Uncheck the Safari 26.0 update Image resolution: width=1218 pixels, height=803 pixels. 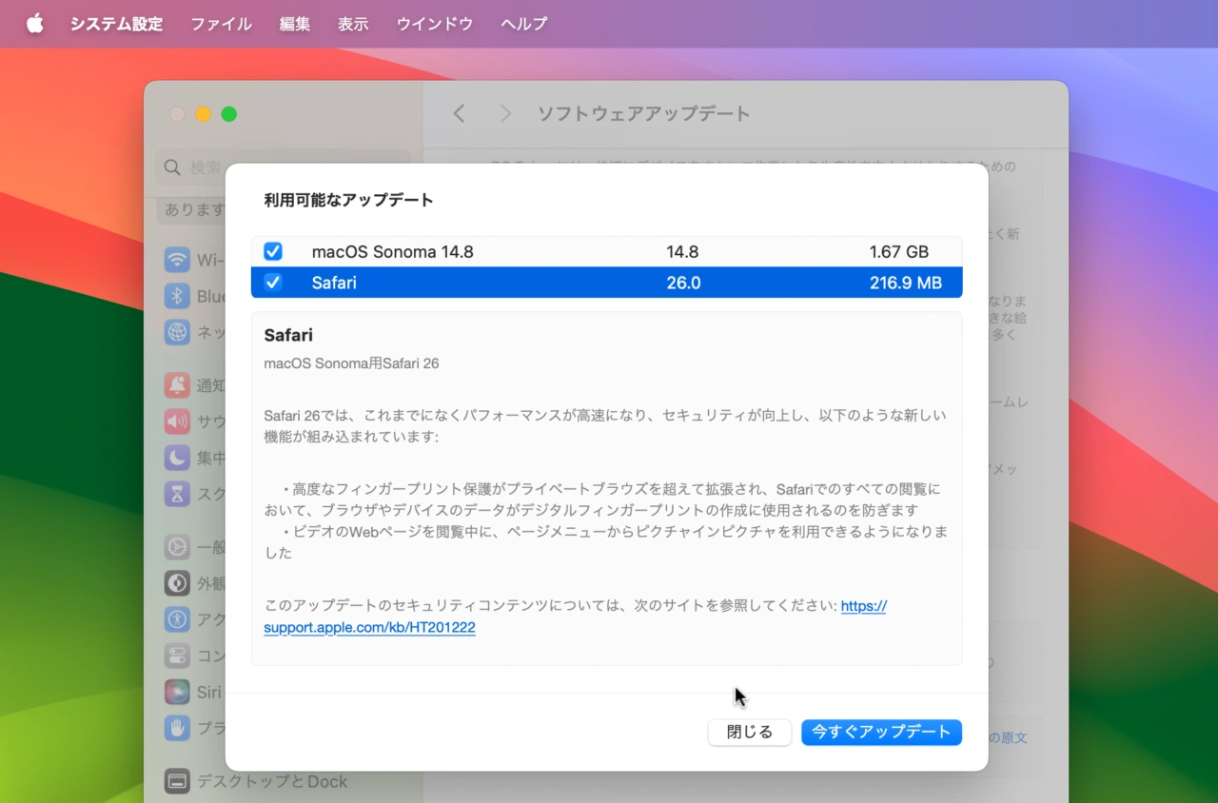coord(273,282)
